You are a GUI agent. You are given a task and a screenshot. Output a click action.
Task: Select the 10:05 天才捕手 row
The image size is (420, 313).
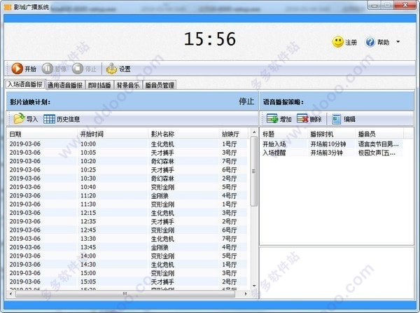pos(127,153)
